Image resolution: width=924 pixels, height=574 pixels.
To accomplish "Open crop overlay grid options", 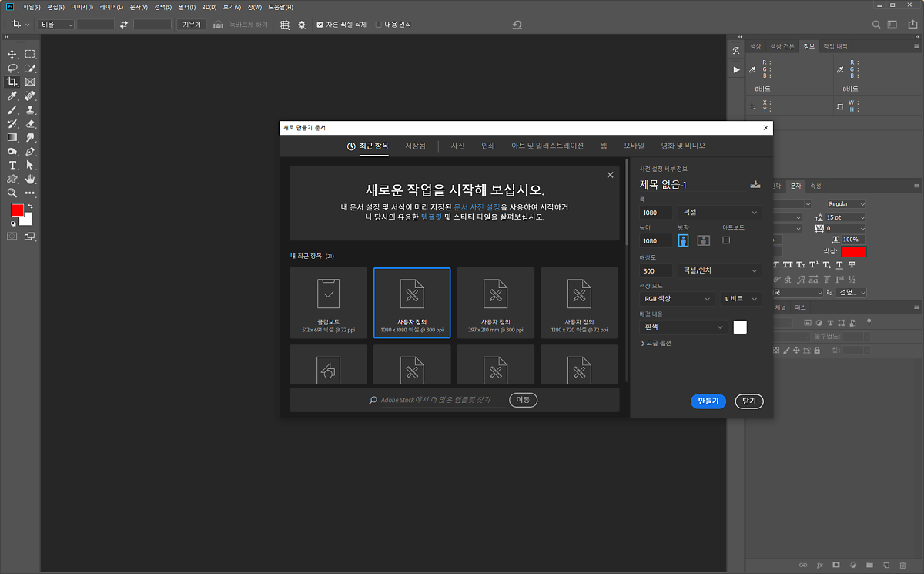I will point(284,25).
